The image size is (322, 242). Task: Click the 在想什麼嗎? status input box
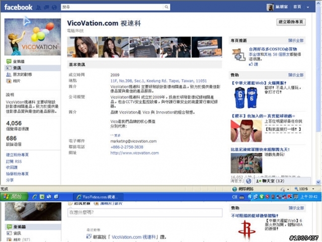point(145,212)
